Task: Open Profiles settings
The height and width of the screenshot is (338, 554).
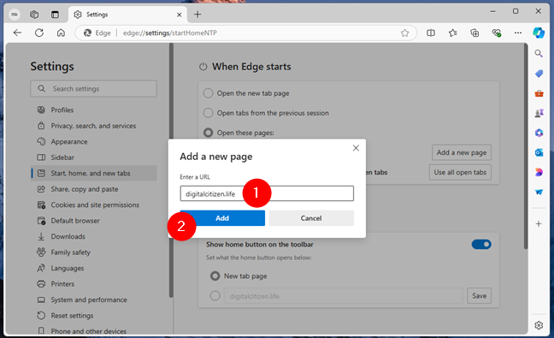Action: click(x=94, y=110)
